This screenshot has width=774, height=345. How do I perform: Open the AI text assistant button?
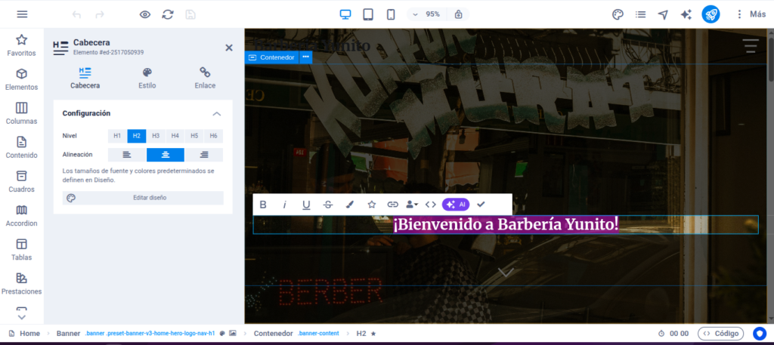click(x=456, y=205)
